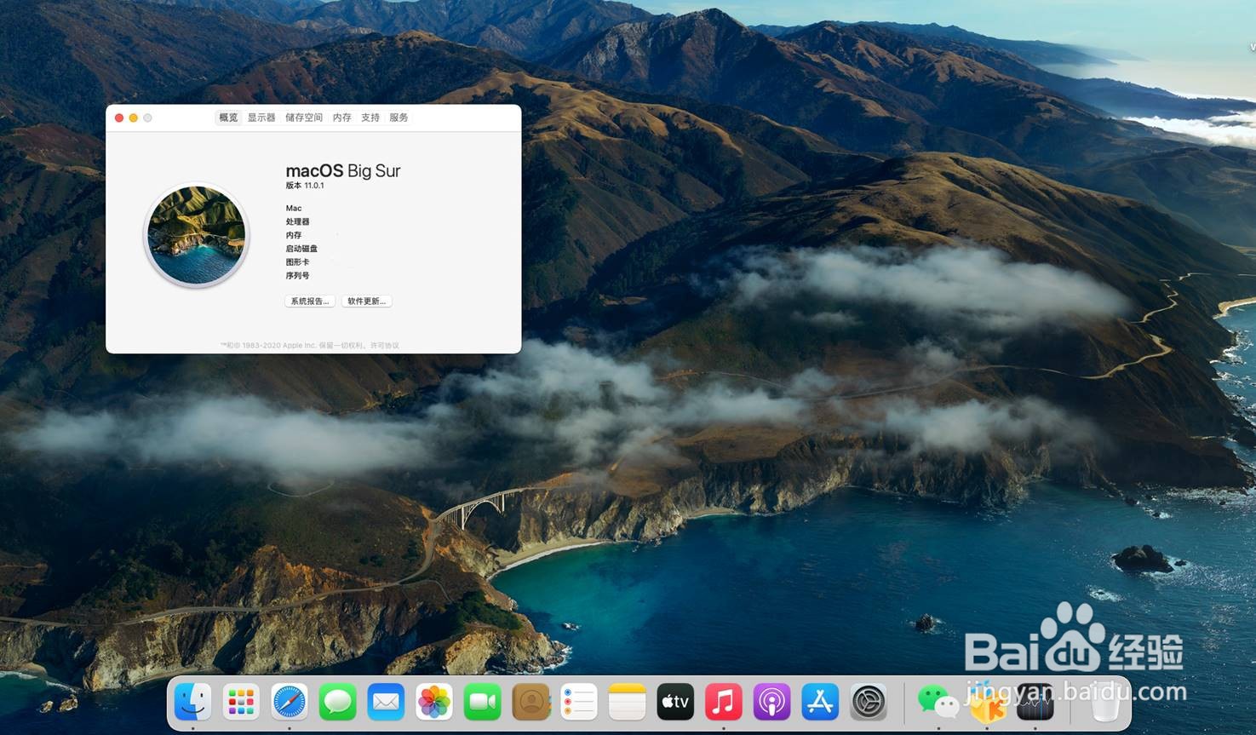Switch to the 显示器 tab

point(261,118)
